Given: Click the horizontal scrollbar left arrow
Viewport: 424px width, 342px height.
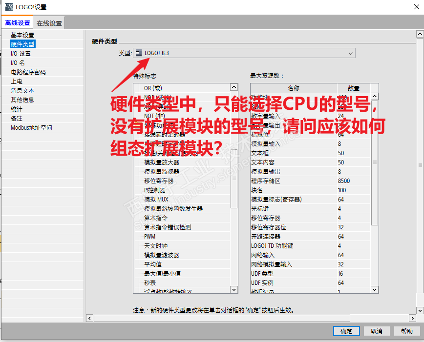Looking at the screenshot, I should click(89, 318).
